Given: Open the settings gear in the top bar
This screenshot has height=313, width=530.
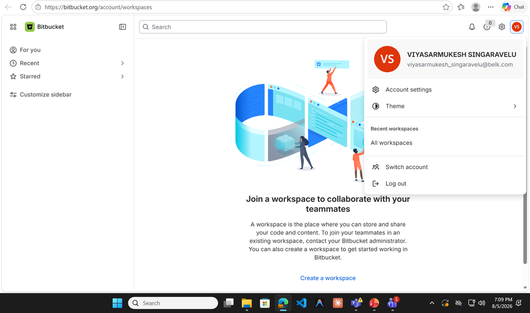Looking at the screenshot, I should tap(501, 27).
